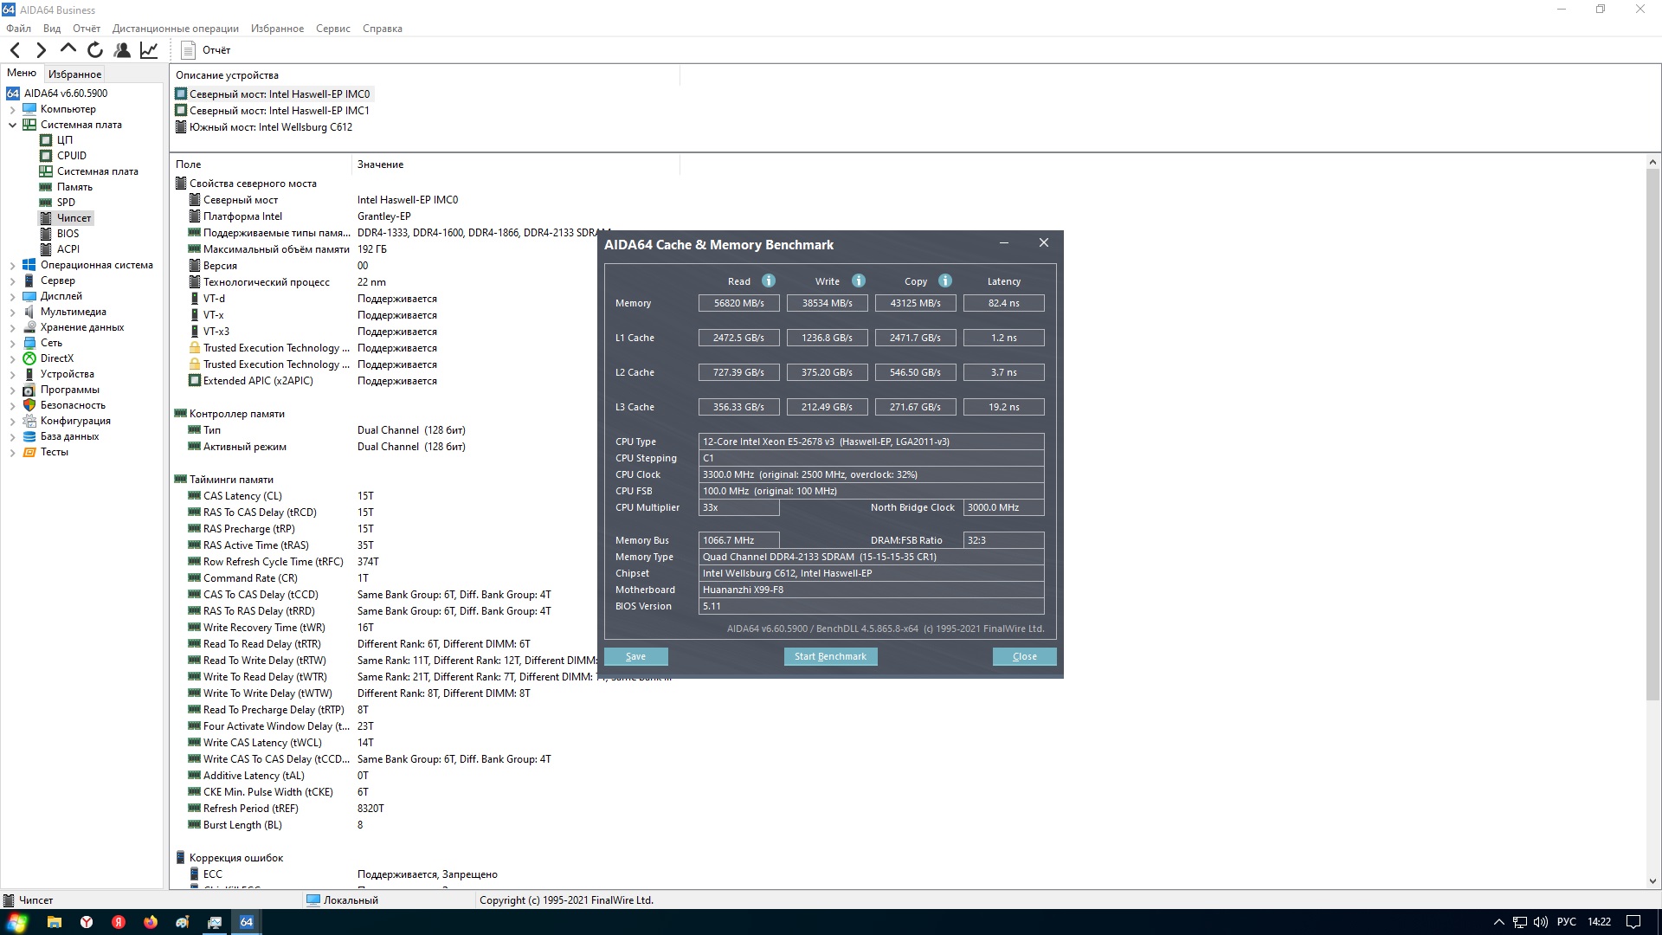Click the Back navigation arrow

[16, 50]
